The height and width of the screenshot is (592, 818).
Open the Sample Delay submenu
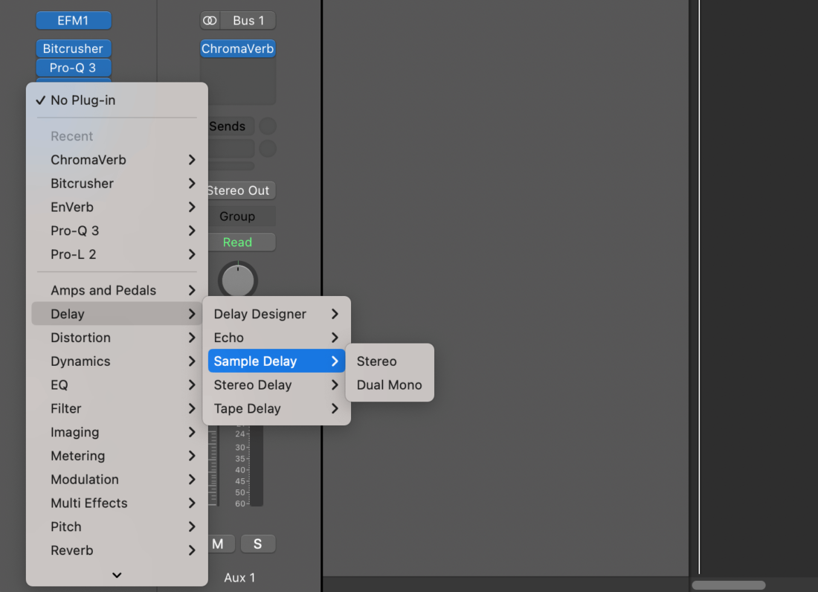pyautogui.click(x=277, y=361)
